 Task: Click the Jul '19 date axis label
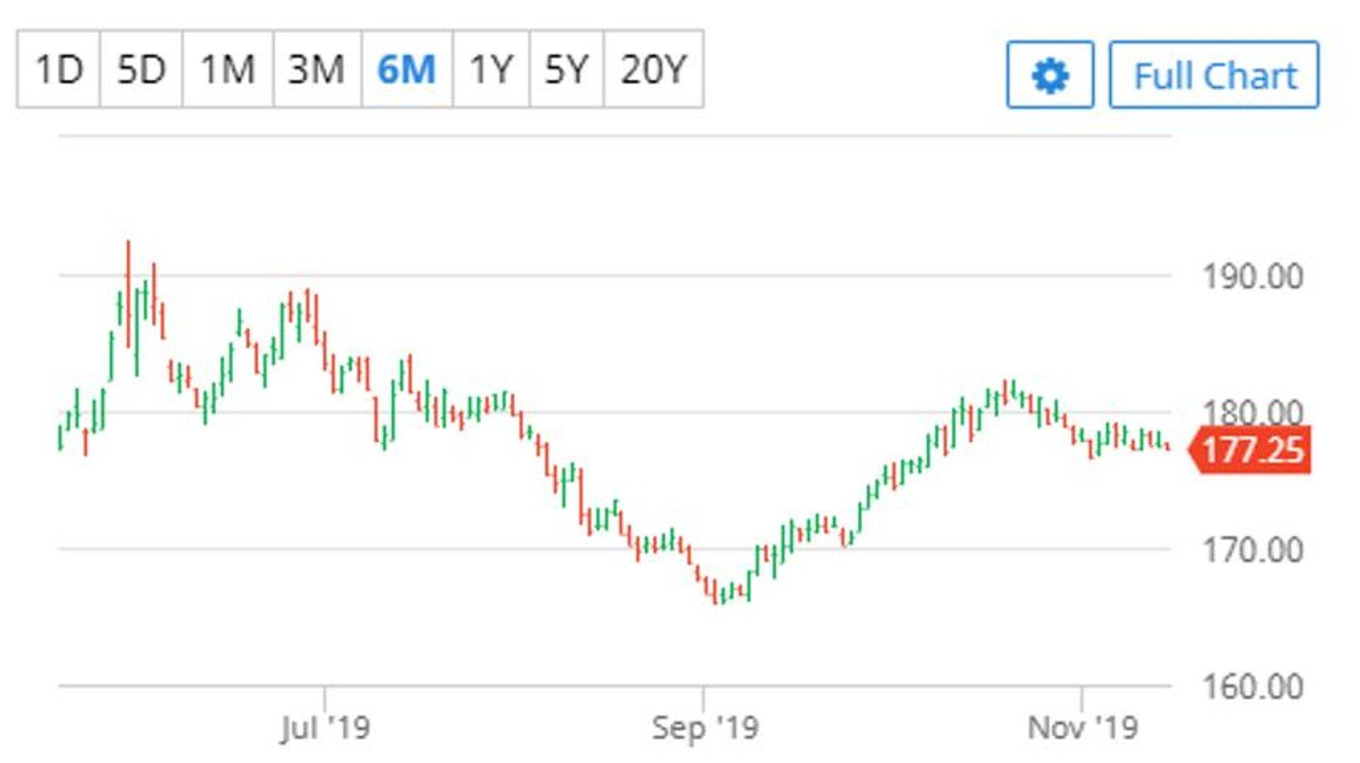pos(325,728)
